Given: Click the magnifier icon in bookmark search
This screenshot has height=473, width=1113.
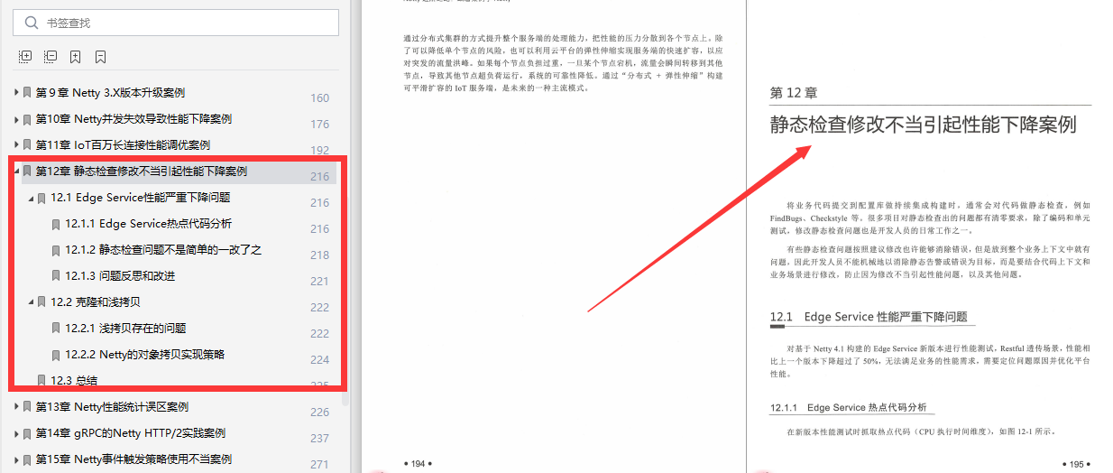Looking at the screenshot, I should pyautogui.click(x=31, y=23).
